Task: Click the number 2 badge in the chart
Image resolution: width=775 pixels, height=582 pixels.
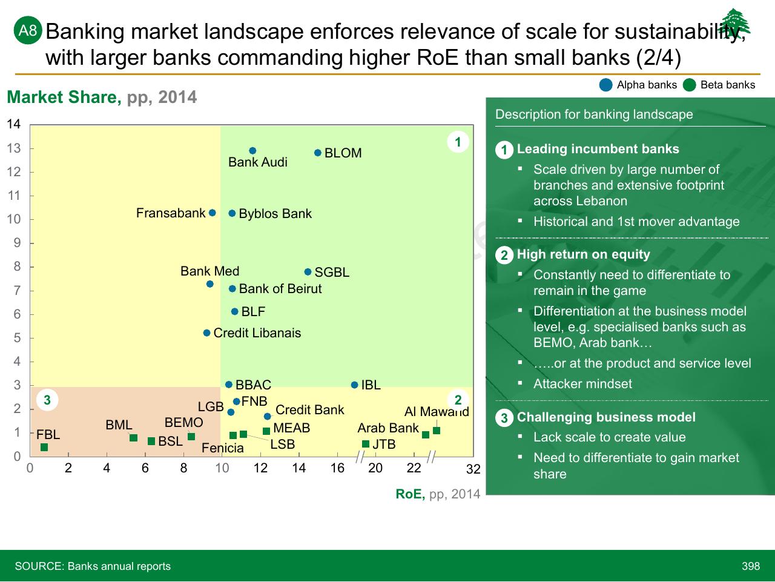Action: (x=458, y=400)
